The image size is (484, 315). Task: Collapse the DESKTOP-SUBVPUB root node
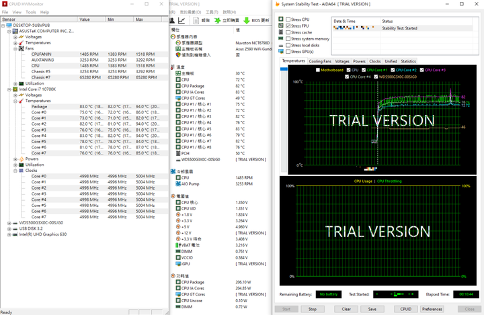click(3, 26)
